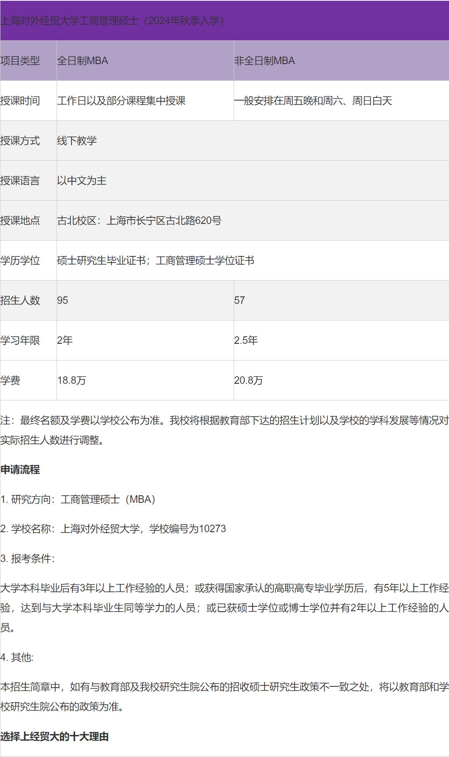Click the heading 选择上经贸大的十大理由
This screenshot has height=757, width=449.
click(x=55, y=736)
